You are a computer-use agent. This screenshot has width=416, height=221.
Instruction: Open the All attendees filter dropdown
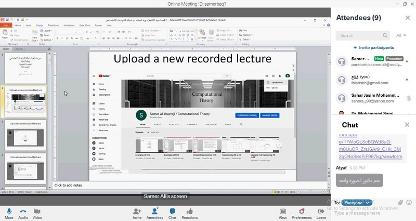click(x=401, y=35)
